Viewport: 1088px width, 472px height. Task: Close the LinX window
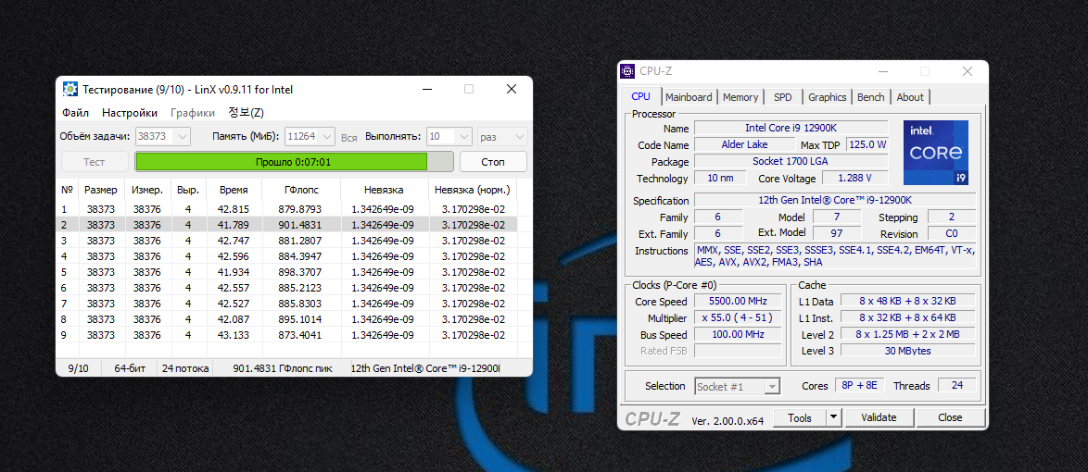point(512,89)
